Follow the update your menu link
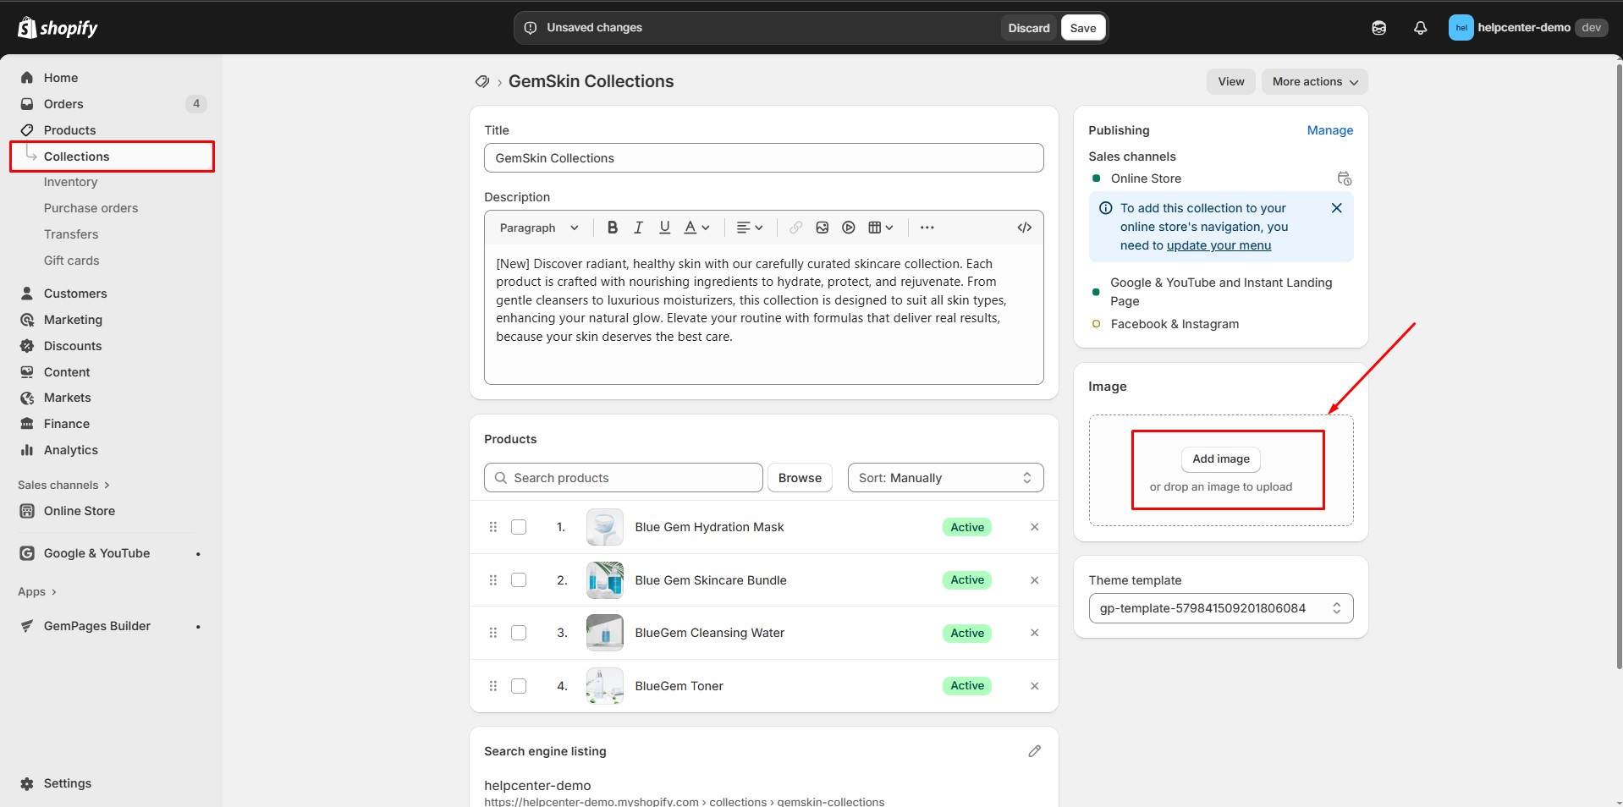 (1219, 245)
